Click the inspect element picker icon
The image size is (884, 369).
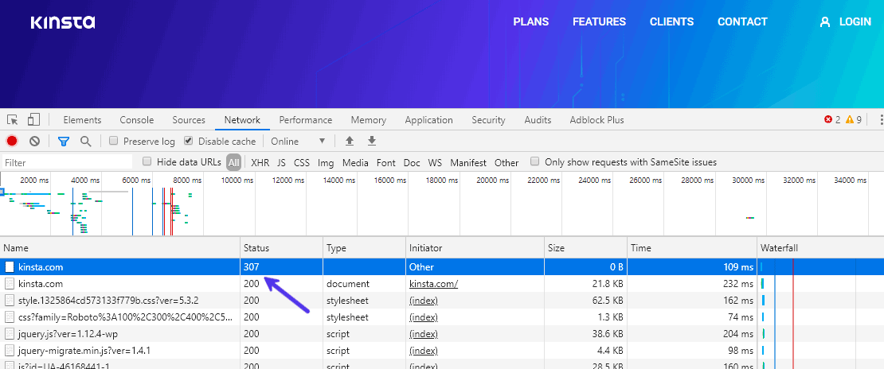pos(13,120)
